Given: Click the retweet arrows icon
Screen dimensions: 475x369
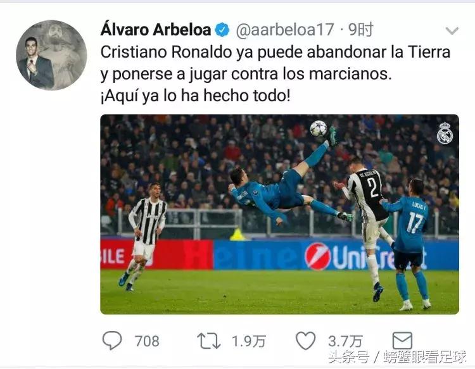Looking at the screenshot, I should pyautogui.click(x=208, y=341).
